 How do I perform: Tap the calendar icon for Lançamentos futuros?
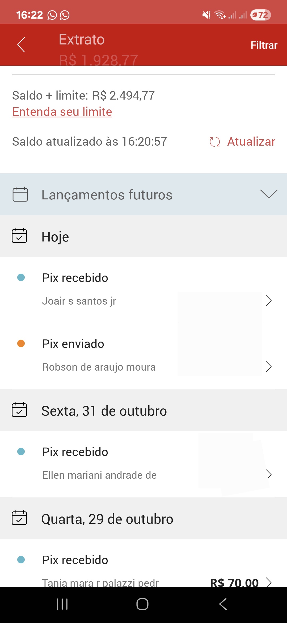[x=20, y=194]
